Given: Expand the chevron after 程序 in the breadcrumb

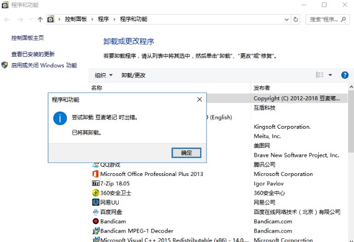Looking at the screenshot, I should pyautogui.click(x=114, y=19).
